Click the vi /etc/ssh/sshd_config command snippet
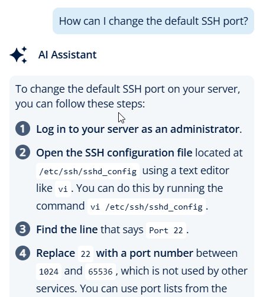The image size is (263, 297). click(147, 207)
